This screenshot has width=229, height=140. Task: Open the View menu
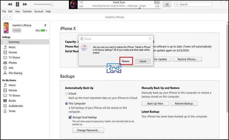click(x=18, y=11)
